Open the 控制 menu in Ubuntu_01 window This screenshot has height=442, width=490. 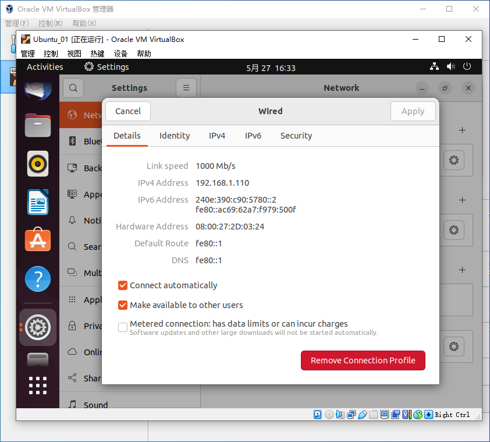[x=51, y=54]
